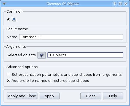Click the Close button at bottom
The height and width of the screenshot is (106, 130).
[x=91, y=96]
